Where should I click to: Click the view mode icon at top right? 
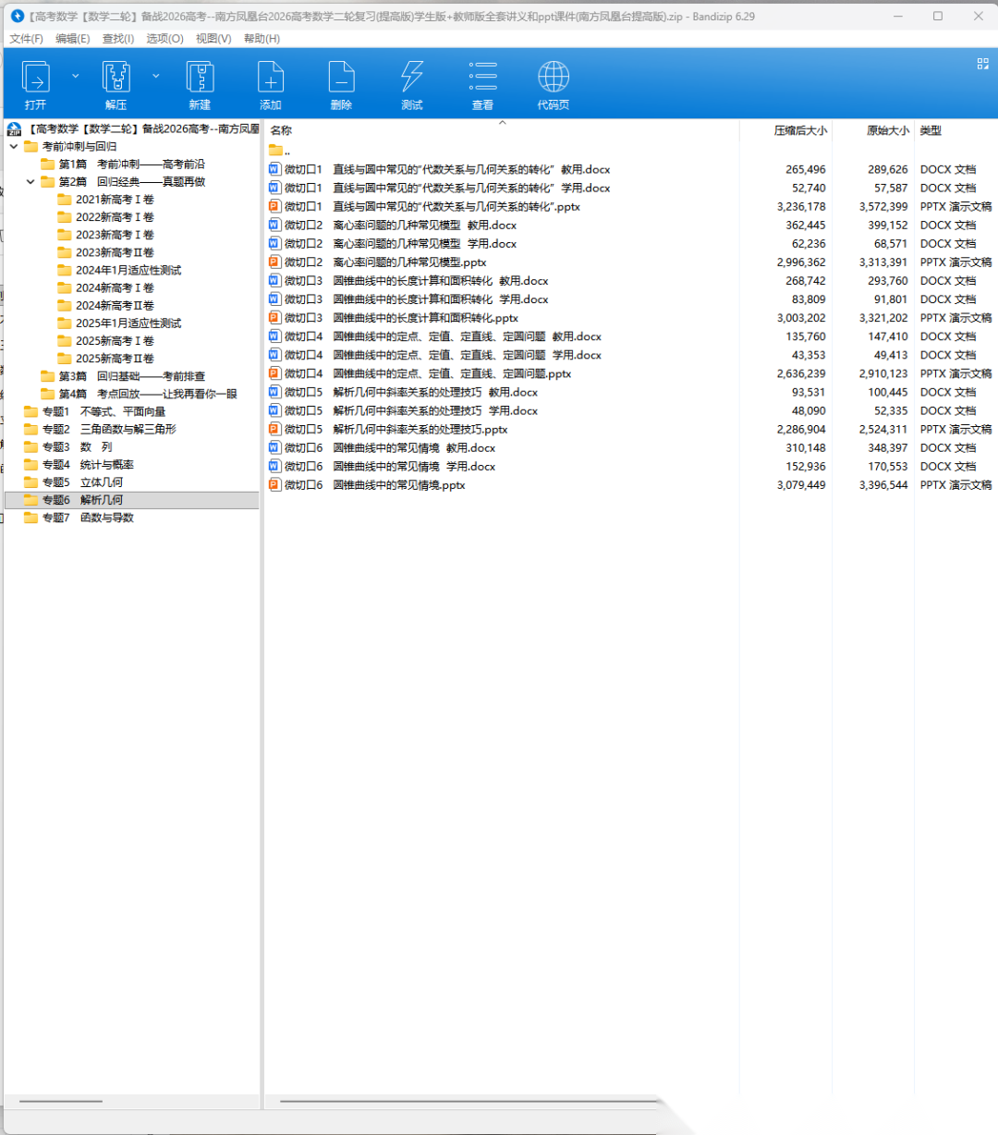pyautogui.click(x=982, y=64)
